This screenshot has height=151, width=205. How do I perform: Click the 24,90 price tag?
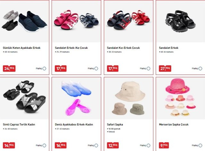pyautogui.click(x=9, y=69)
